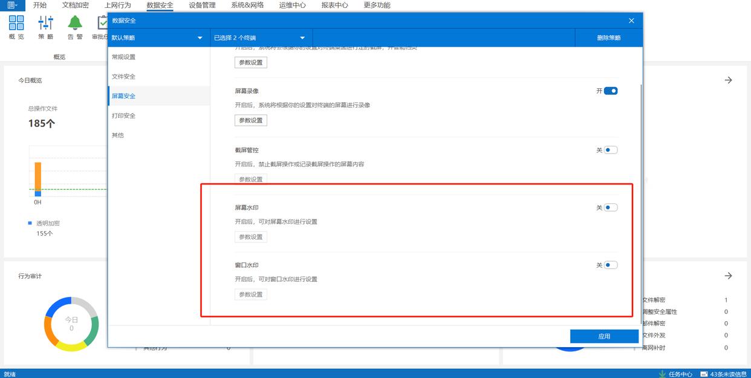The image size is (751, 378).
Task: Enable the 屏幕水印 toggle
Action: pyautogui.click(x=610, y=207)
